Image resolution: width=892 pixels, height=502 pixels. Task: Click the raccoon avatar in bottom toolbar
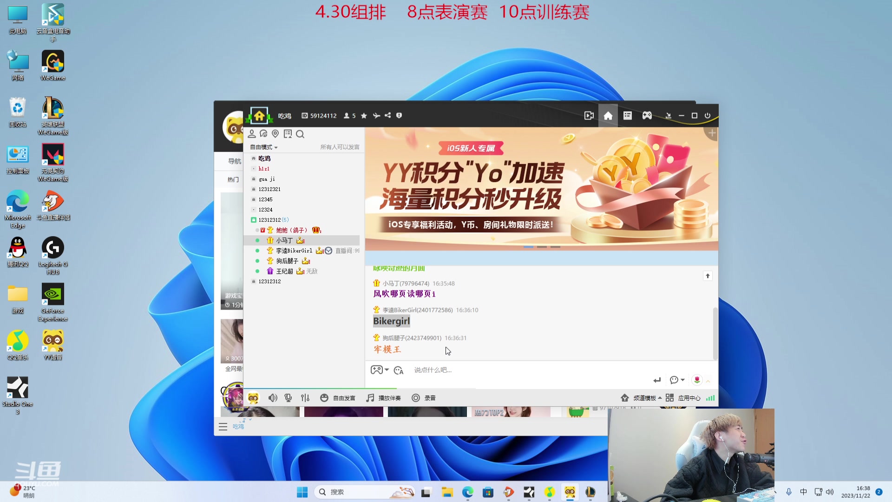coord(253,398)
